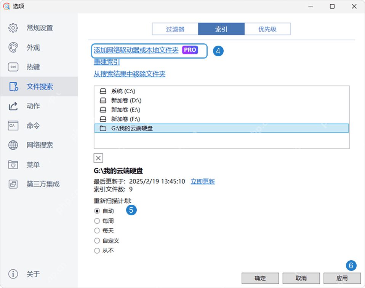Select the 热键 Ctrl key icon

point(13,67)
